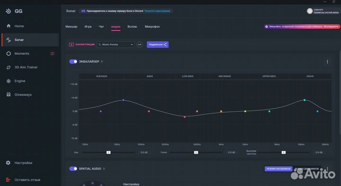Click the UPPER MIDS band label
This screenshot has height=186, width=341.
point(269,76)
